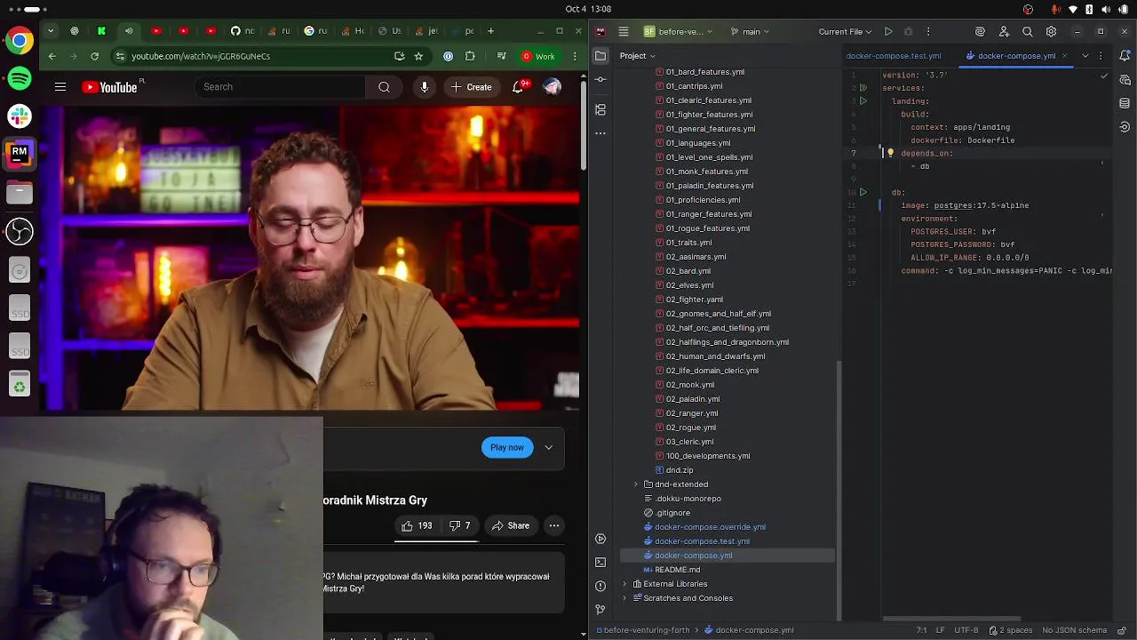
Task: Open the Project view dropdown
Action: 637,56
